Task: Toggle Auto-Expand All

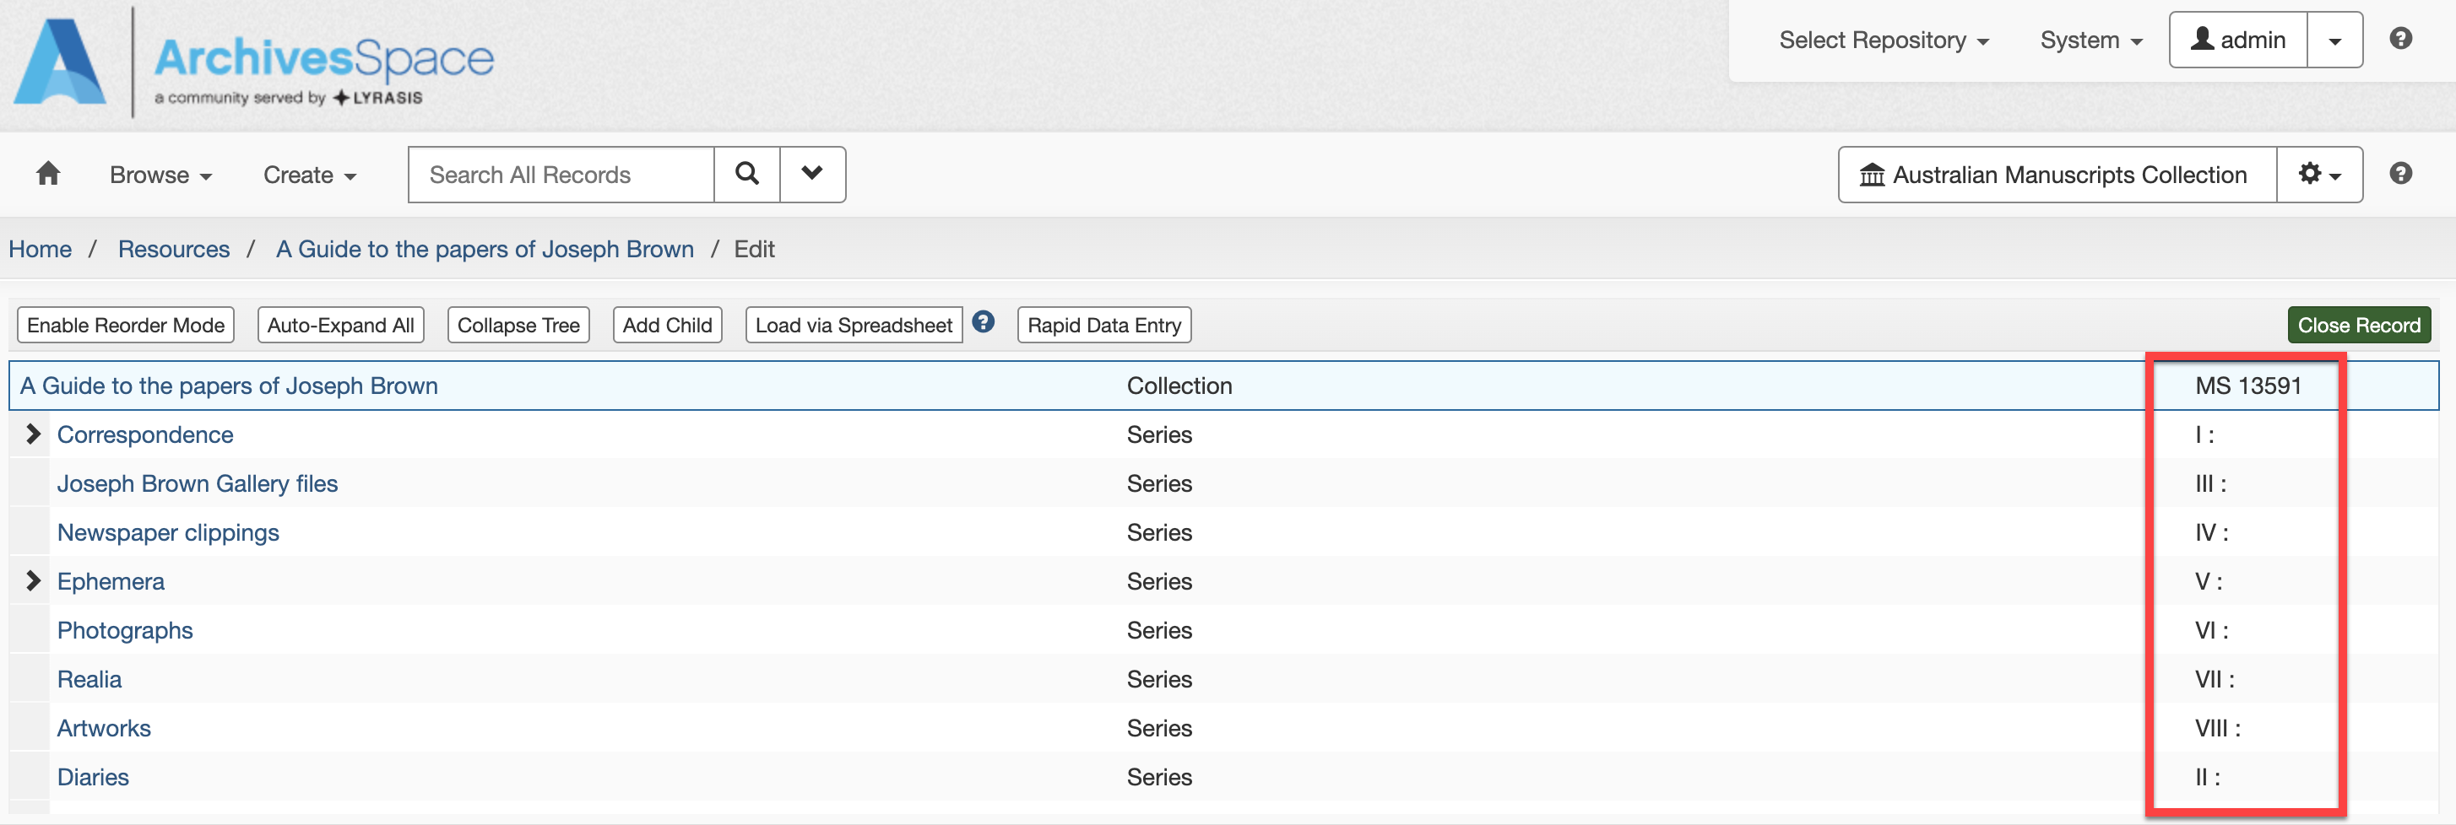Action: (340, 325)
